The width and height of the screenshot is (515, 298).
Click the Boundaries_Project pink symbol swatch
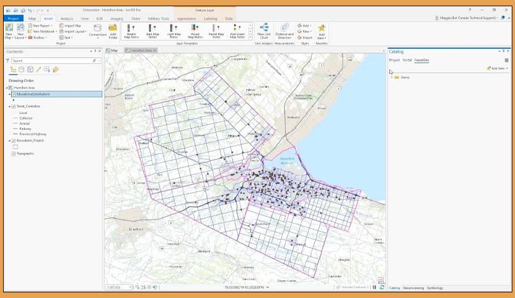[x=15, y=147]
